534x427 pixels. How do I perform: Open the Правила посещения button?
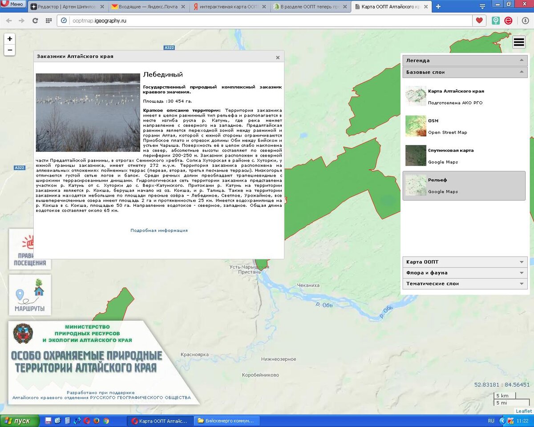[x=30, y=249]
